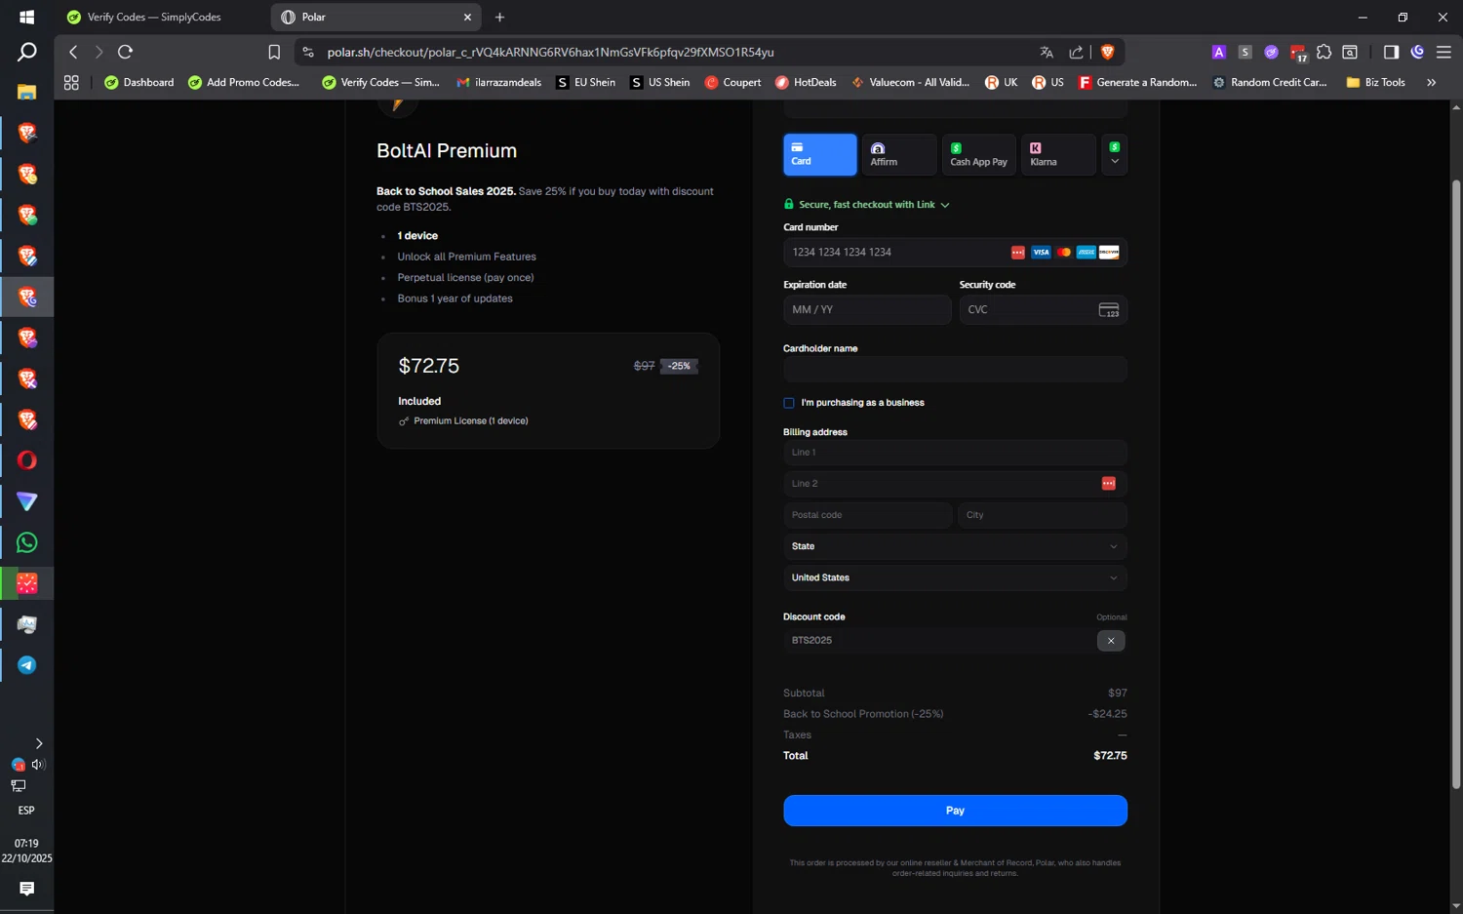
Task: Open File Explorer from taskbar
Action: pyautogui.click(x=26, y=92)
